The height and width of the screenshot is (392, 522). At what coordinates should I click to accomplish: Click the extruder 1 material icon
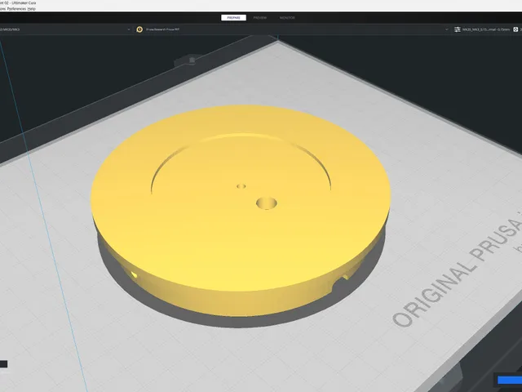139,29
